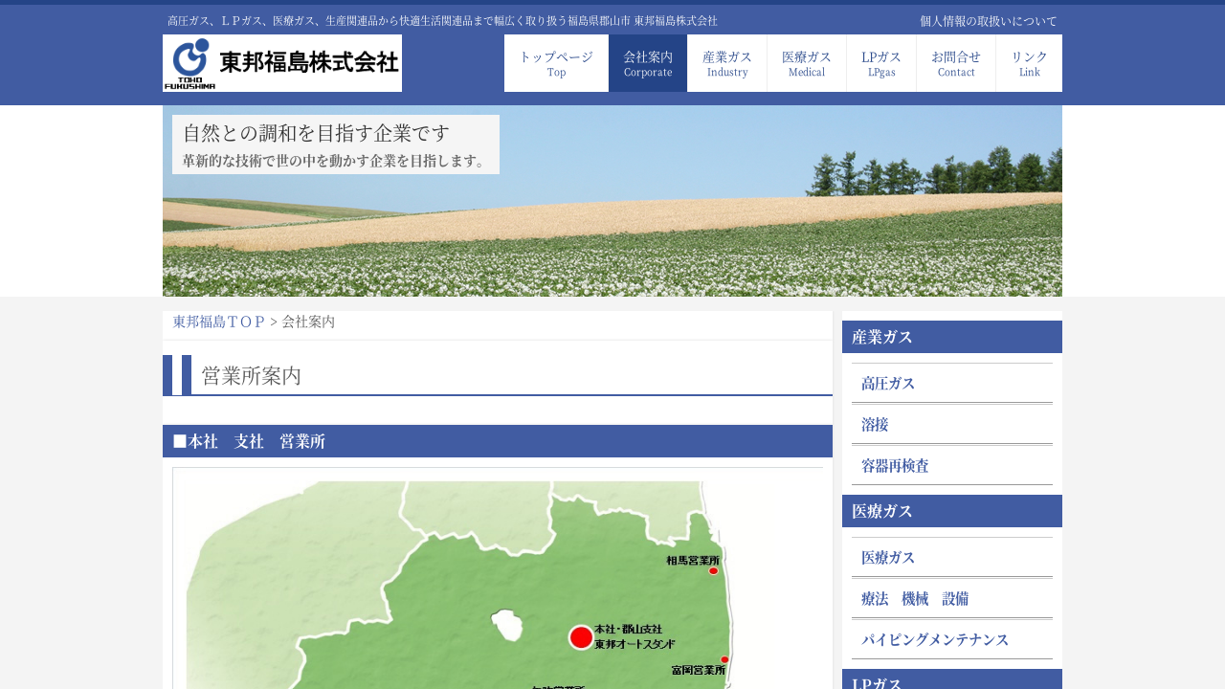Open the 療法 機械 設備 sidebar link
The width and height of the screenshot is (1225, 689).
coord(915,599)
